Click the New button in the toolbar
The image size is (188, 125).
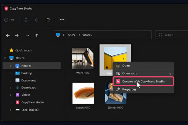9,20
